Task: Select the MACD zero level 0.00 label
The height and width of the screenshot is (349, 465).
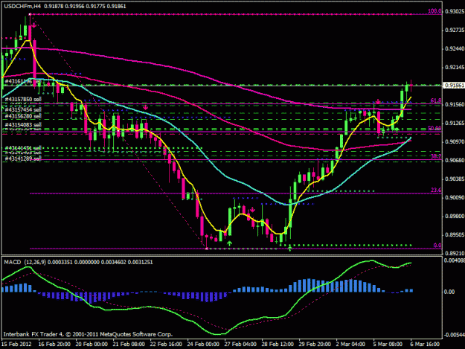Action: coord(449,292)
